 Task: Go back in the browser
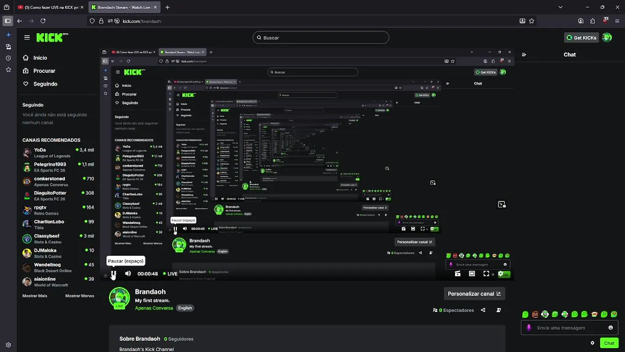[x=20, y=21]
